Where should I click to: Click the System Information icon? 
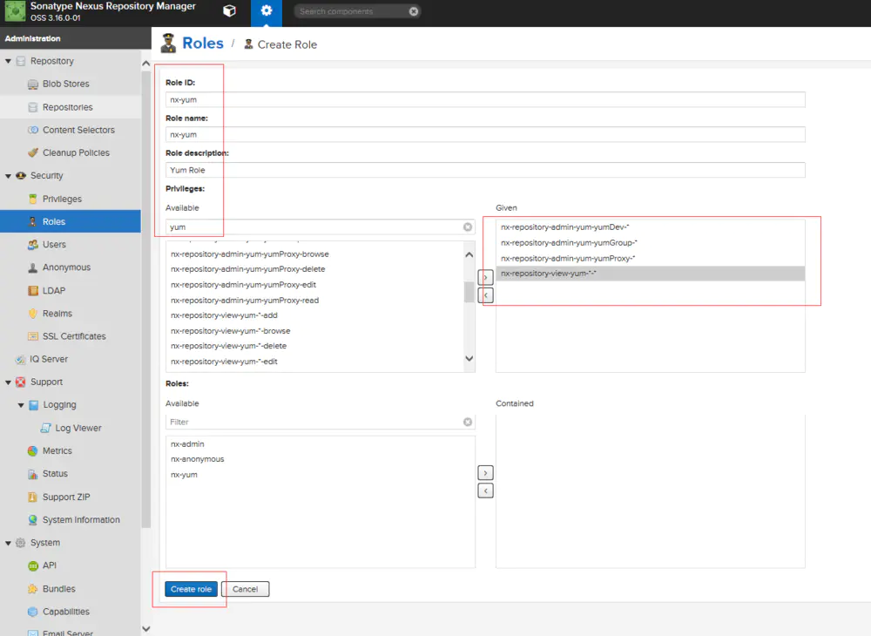[x=33, y=520]
